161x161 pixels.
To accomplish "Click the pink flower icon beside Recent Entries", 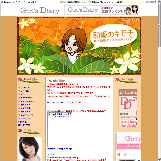I will [20, 79].
